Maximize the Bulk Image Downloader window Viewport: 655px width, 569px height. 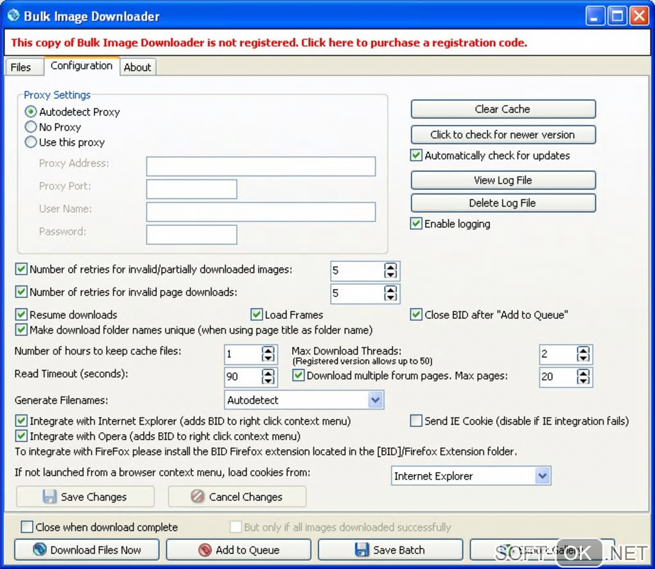pyautogui.click(x=617, y=16)
